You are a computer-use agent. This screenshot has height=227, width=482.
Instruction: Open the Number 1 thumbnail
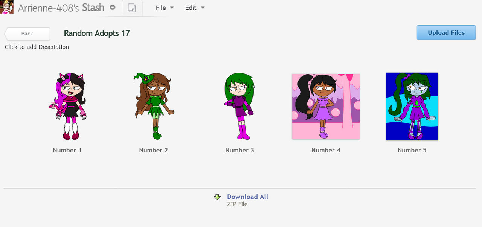tap(67, 107)
